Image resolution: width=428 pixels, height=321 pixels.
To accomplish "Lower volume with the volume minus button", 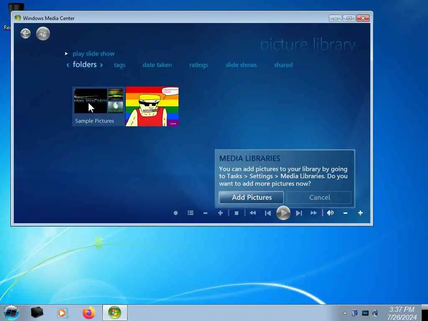I will click(x=345, y=213).
